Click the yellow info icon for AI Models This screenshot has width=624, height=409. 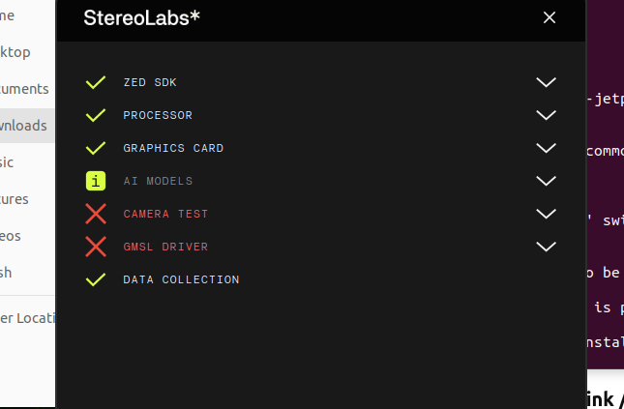[95, 181]
